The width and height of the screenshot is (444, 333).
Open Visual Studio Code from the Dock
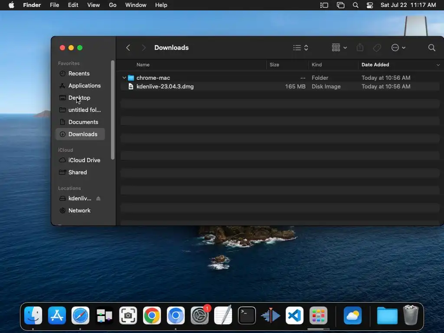tap(294, 316)
